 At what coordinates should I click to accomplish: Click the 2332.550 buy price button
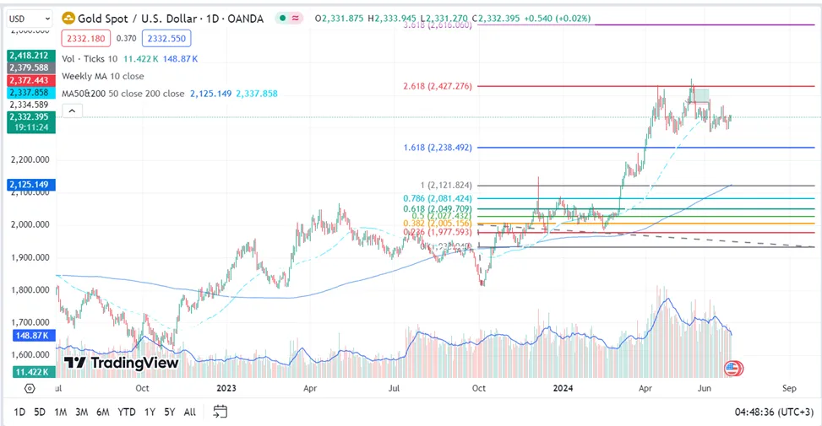point(166,38)
